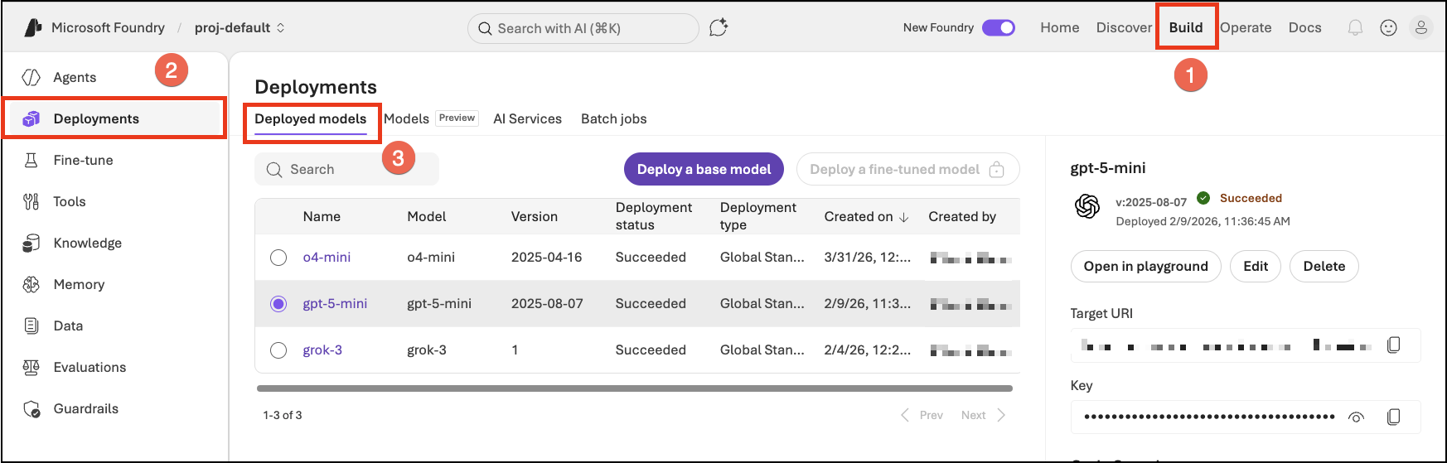The height and width of the screenshot is (463, 1447).
Task: Copy the Key value
Action: point(1394,417)
